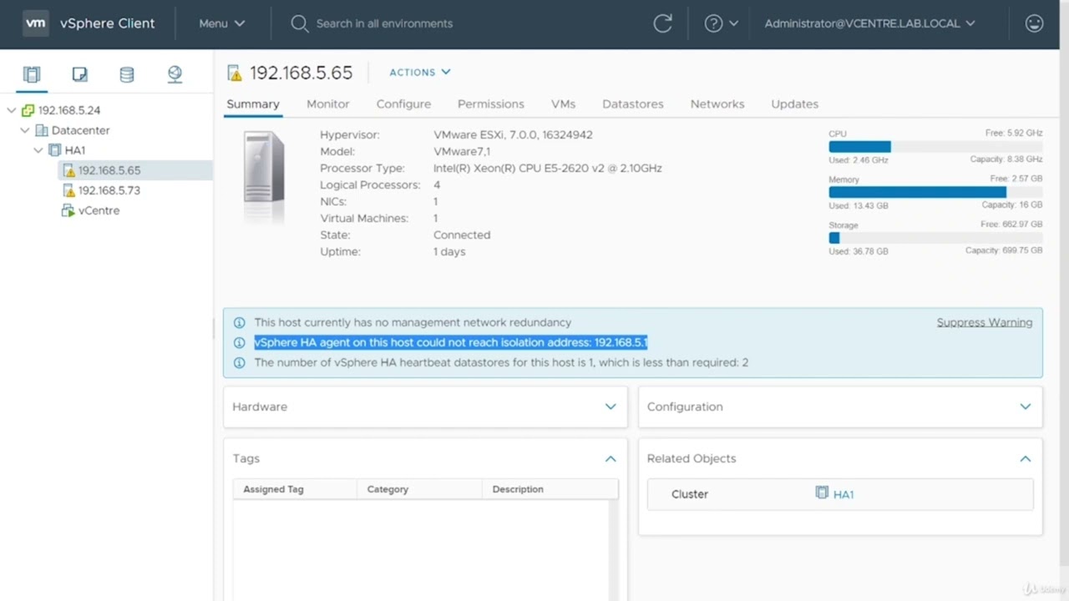This screenshot has height=601, width=1069.
Task: Click the smiley feedback icon
Action: click(1034, 23)
